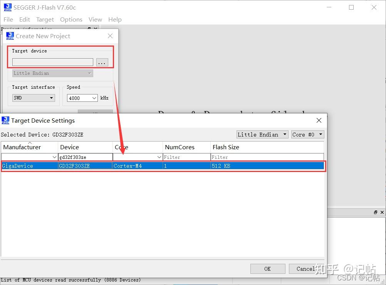
Task: Close the Target Device Settings dialog
Action: point(319,120)
